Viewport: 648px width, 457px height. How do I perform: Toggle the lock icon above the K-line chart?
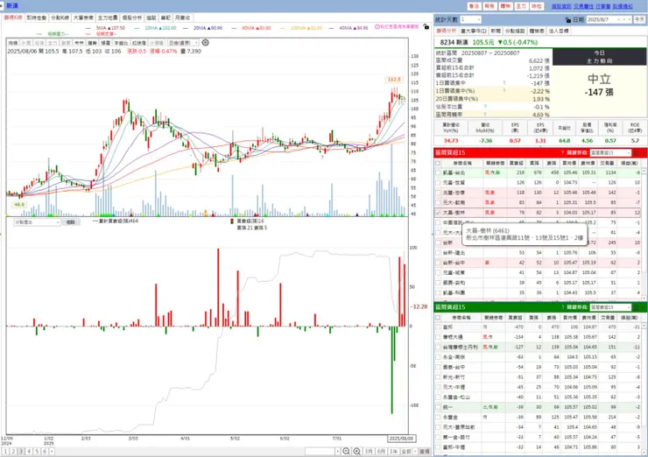tap(426, 27)
